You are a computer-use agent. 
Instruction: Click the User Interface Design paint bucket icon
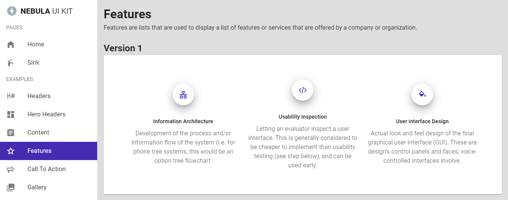point(422,94)
